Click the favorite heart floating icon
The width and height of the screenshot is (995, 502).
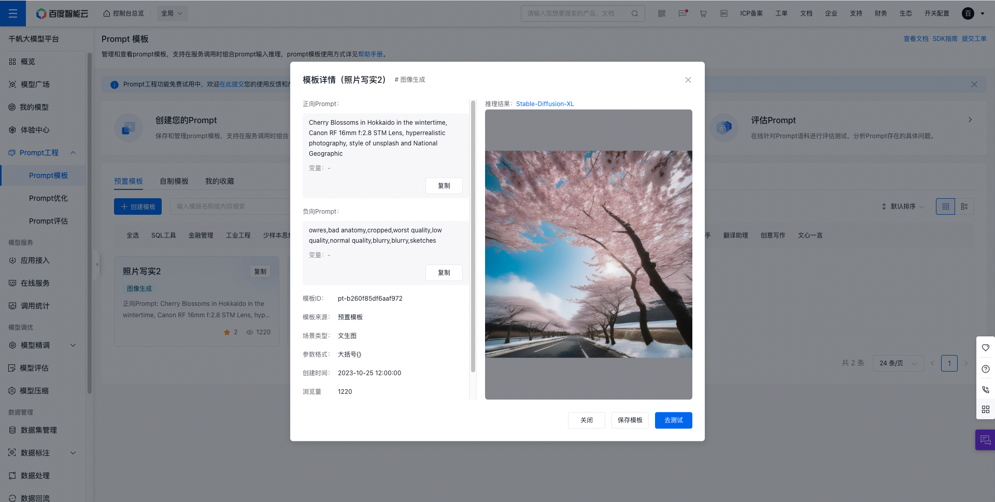(986, 348)
